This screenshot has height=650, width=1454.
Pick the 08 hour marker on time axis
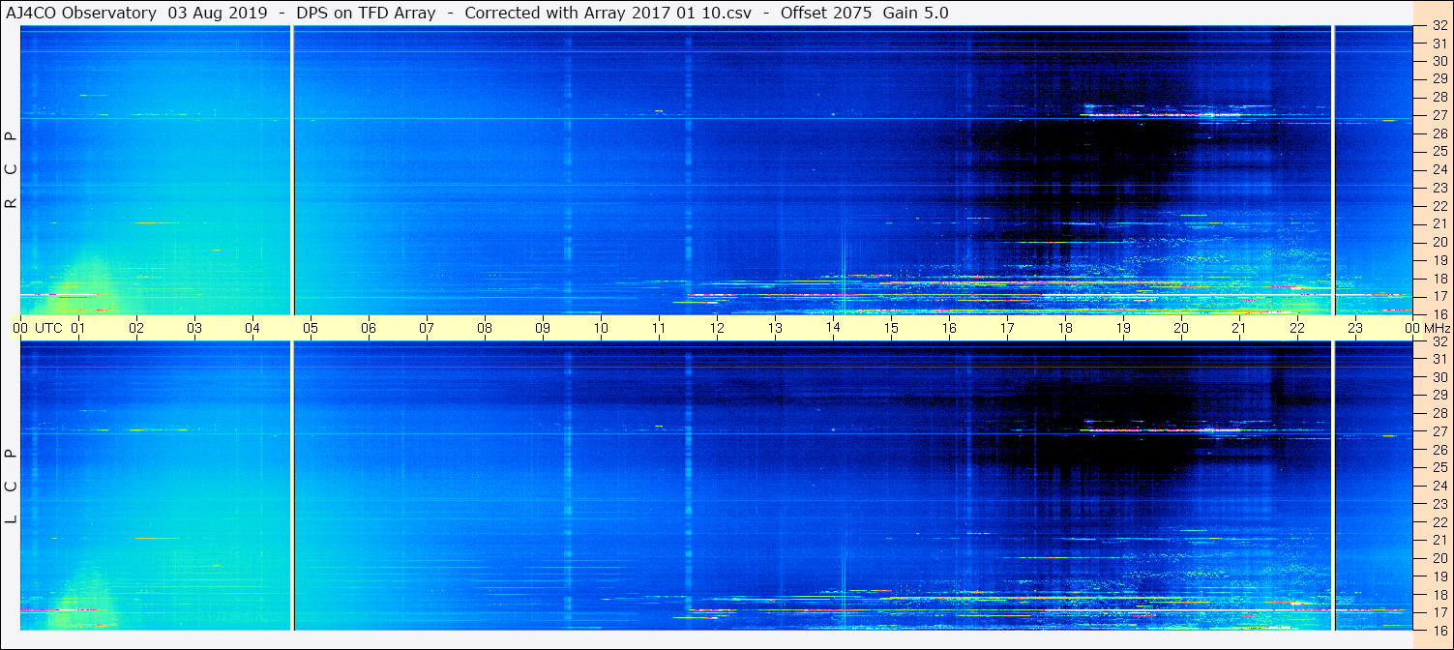[485, 328]
